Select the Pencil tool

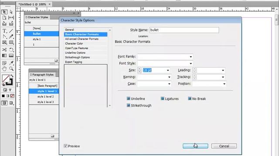[11, 36]
